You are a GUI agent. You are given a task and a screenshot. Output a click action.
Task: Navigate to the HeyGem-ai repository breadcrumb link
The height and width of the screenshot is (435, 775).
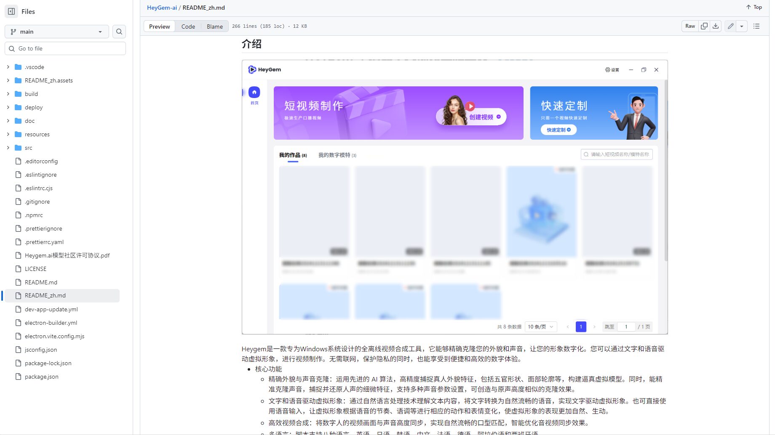[x=162, y=8]
